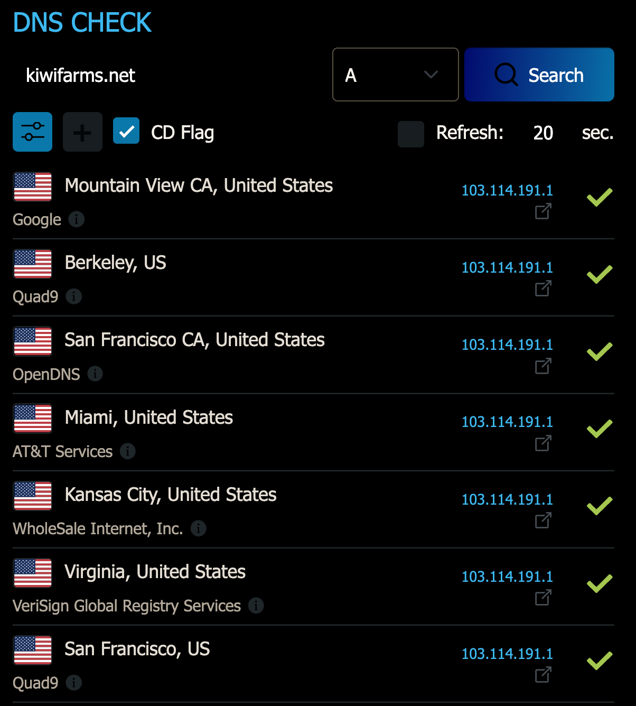Open external link icon in Kansas City row
Screen dimensions: 636x706
point(543,521)
